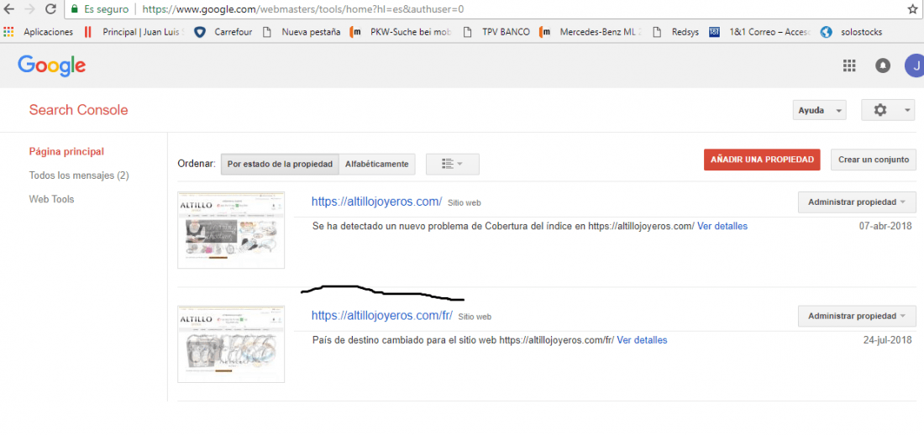Open the TPV BANCO bookmark

[x=496, y=32]
